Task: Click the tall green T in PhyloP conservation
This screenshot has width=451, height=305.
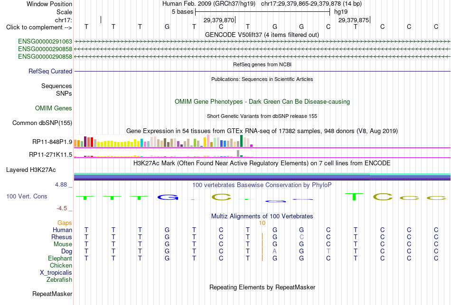Action: pyautogui.click(x=354, y=197)
